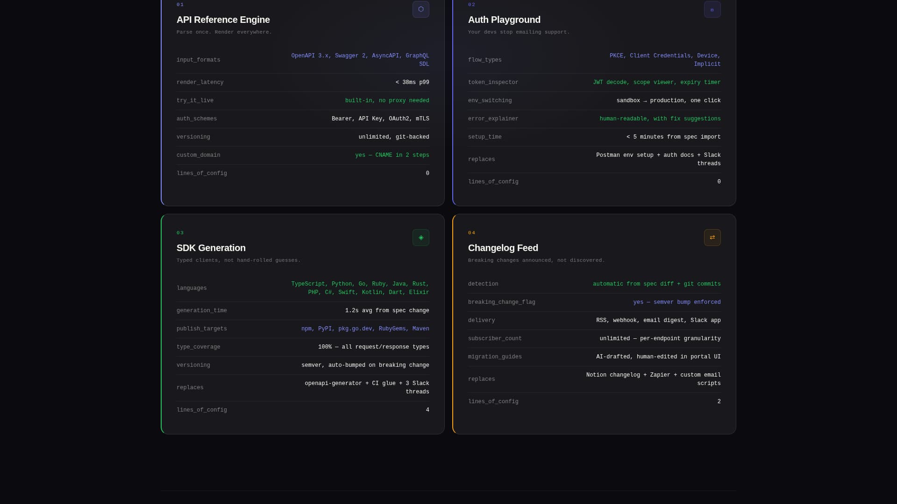The height and width of the screenshot is (504, 897).
Task: Click 'unlimited — per-endpoint granularity' value
Action: tap(660, 339)
